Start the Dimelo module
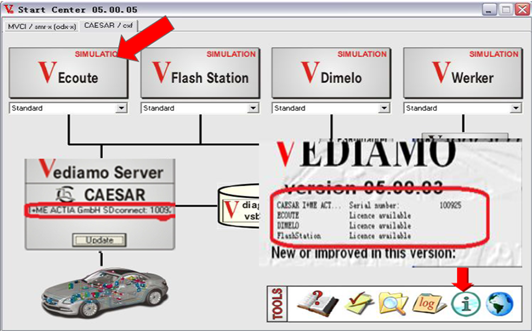This screenshot has width=532, height=331. (x=331, y=73)
